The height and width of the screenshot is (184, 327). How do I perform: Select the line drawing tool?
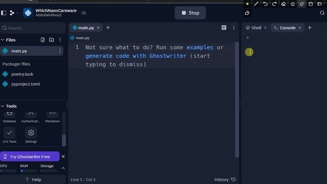click(256, 4)
